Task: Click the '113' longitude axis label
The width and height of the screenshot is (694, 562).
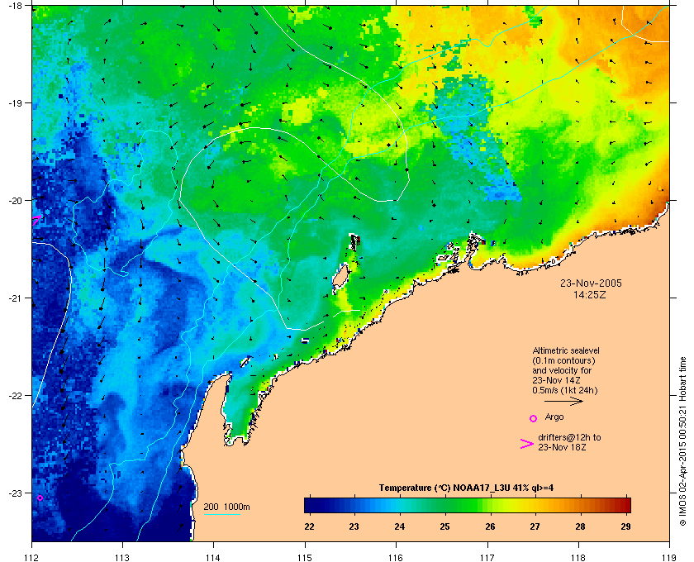Action: pos(122,557)
